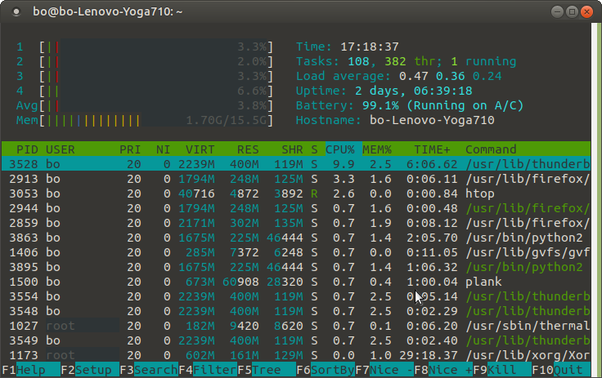Click the window title bo@bo-Lenovo-Yoga710
The width and height of the screenshot is (602, 378).
point(107,12)
